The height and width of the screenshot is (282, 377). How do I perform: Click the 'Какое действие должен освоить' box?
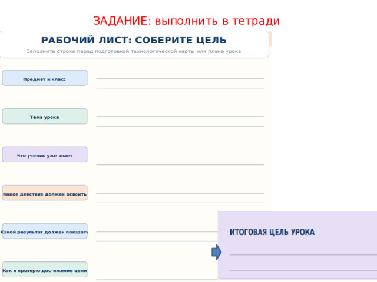45,193
